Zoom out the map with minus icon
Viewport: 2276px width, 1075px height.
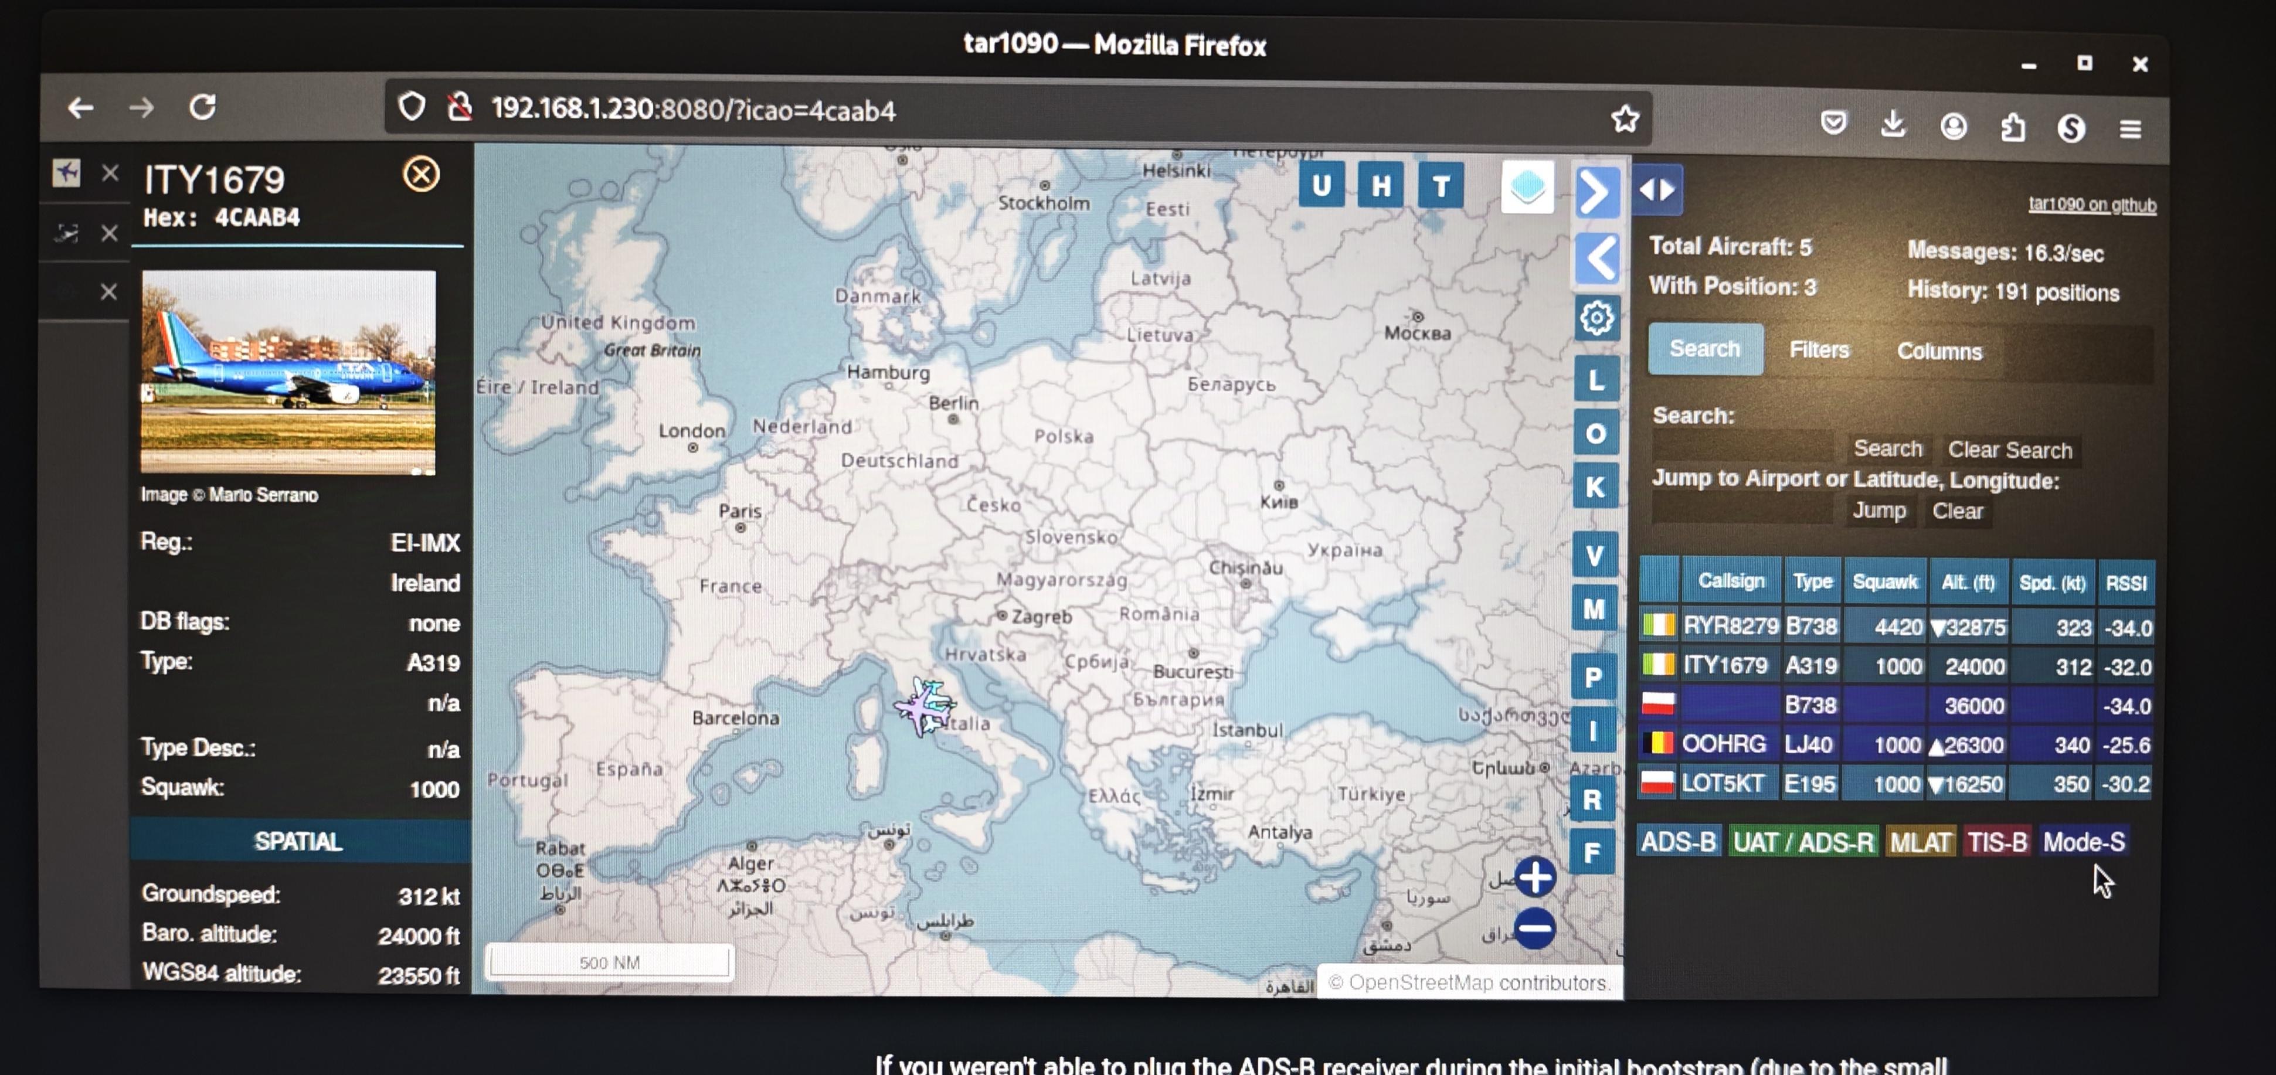coord(1535,928)
